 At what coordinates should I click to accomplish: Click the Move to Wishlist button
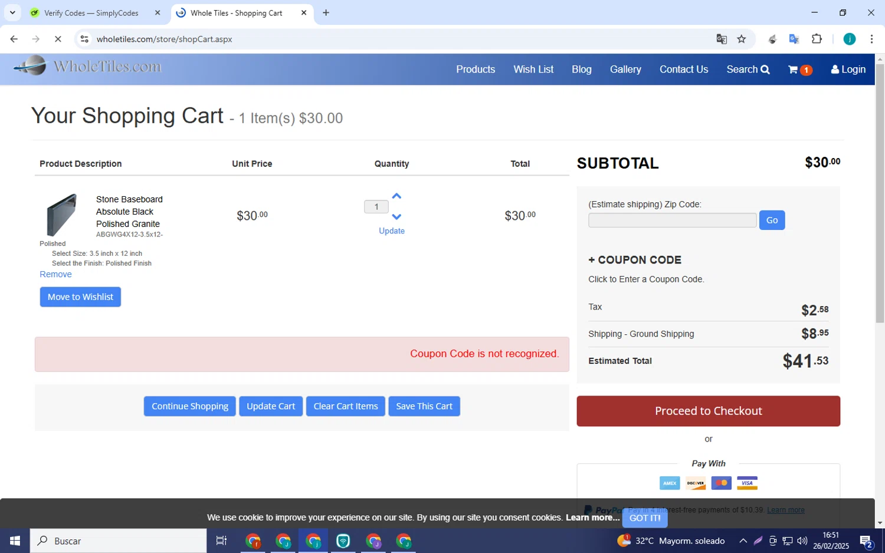click(80, 297)
